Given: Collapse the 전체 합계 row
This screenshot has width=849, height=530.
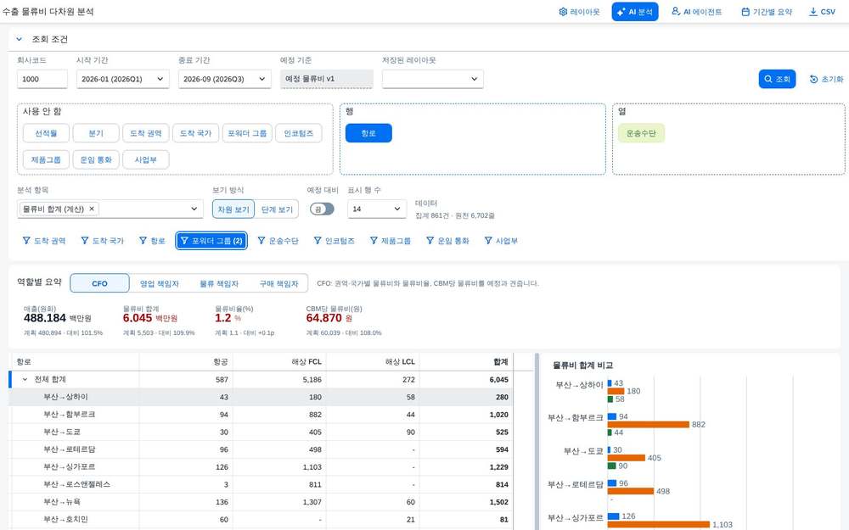Looking at the screenshot, I should pos(25,380).
